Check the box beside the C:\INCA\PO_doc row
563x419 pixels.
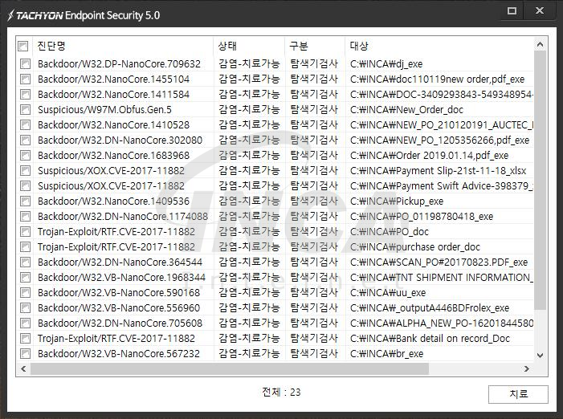(x=25, y=232)
